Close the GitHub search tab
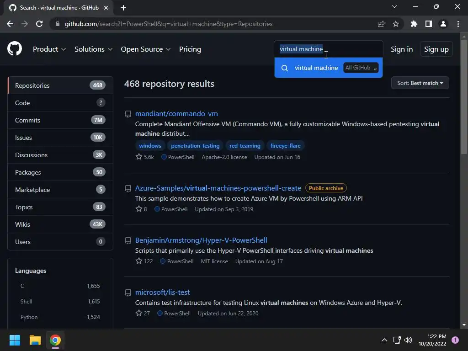 (106, 8)
